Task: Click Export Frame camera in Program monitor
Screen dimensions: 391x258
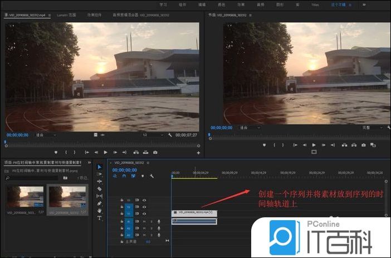Action: (364, 145)
